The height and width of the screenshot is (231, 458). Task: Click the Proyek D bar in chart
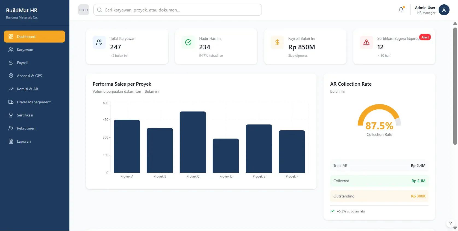[226, 156]
